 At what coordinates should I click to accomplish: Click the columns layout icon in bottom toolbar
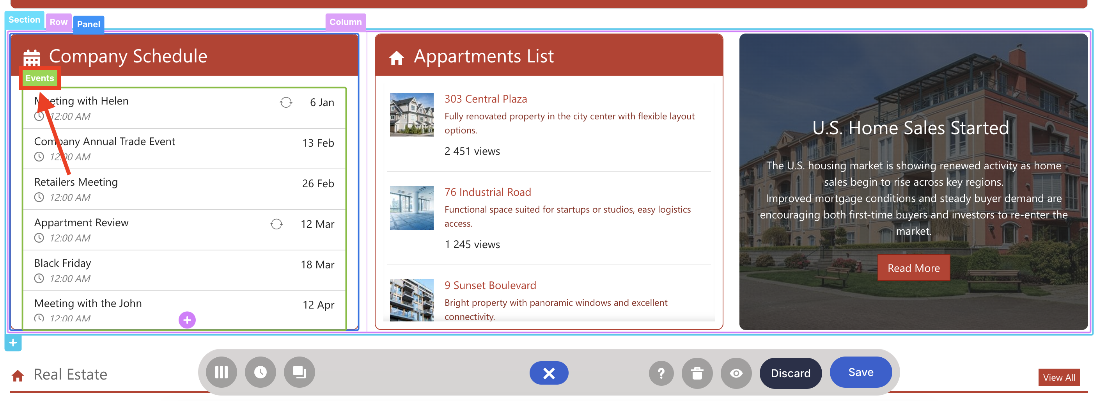coord(221,372)
